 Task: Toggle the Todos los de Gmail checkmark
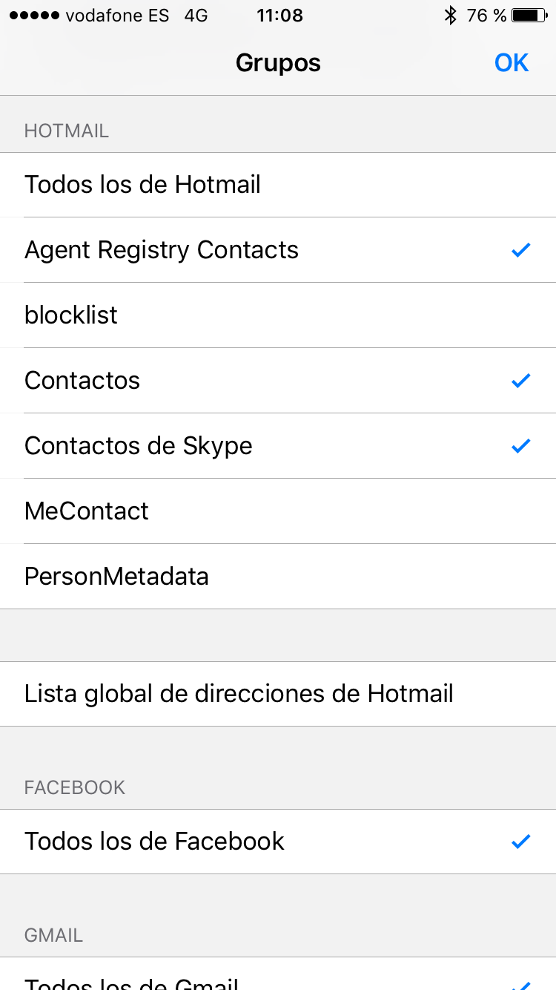[x=521, y=984]
